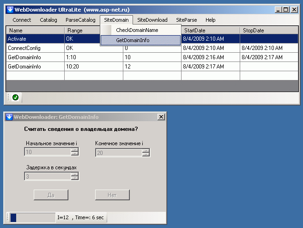Image resolution: width=303 pixels, height=228 pixels.
Task: Click the value 10 cell in 1:10 row
Action: (x=152, y=57)
